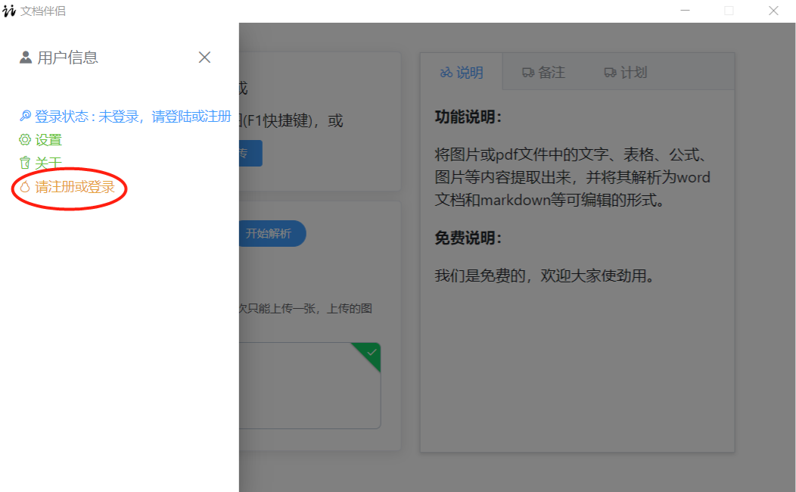Click the 文档伴侣 app logo icon

click(x=9, y=11)
